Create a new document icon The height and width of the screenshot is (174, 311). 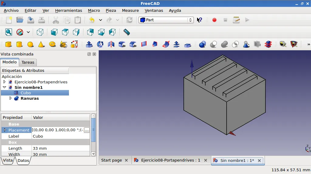click(9, 20)
